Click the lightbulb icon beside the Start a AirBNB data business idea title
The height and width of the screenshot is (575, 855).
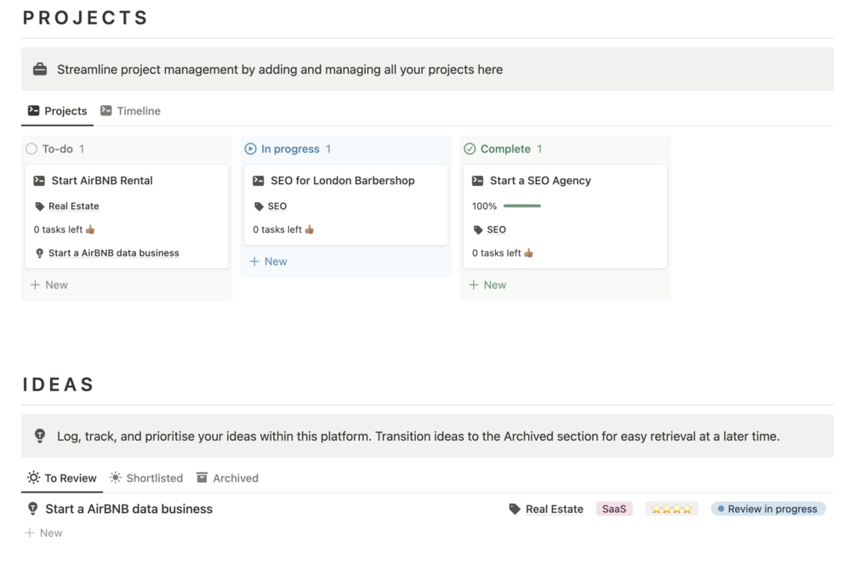[x=33, y=509]
